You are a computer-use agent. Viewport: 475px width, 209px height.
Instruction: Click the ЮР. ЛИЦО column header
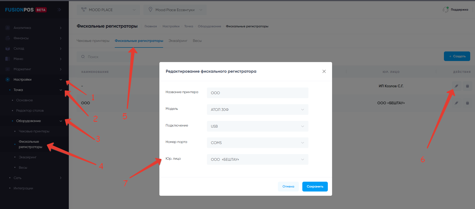pos(391,72)
